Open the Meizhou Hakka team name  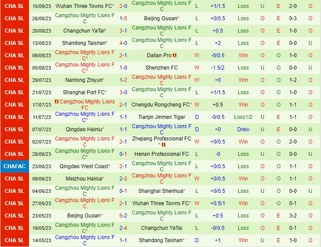tap(84, 179)
